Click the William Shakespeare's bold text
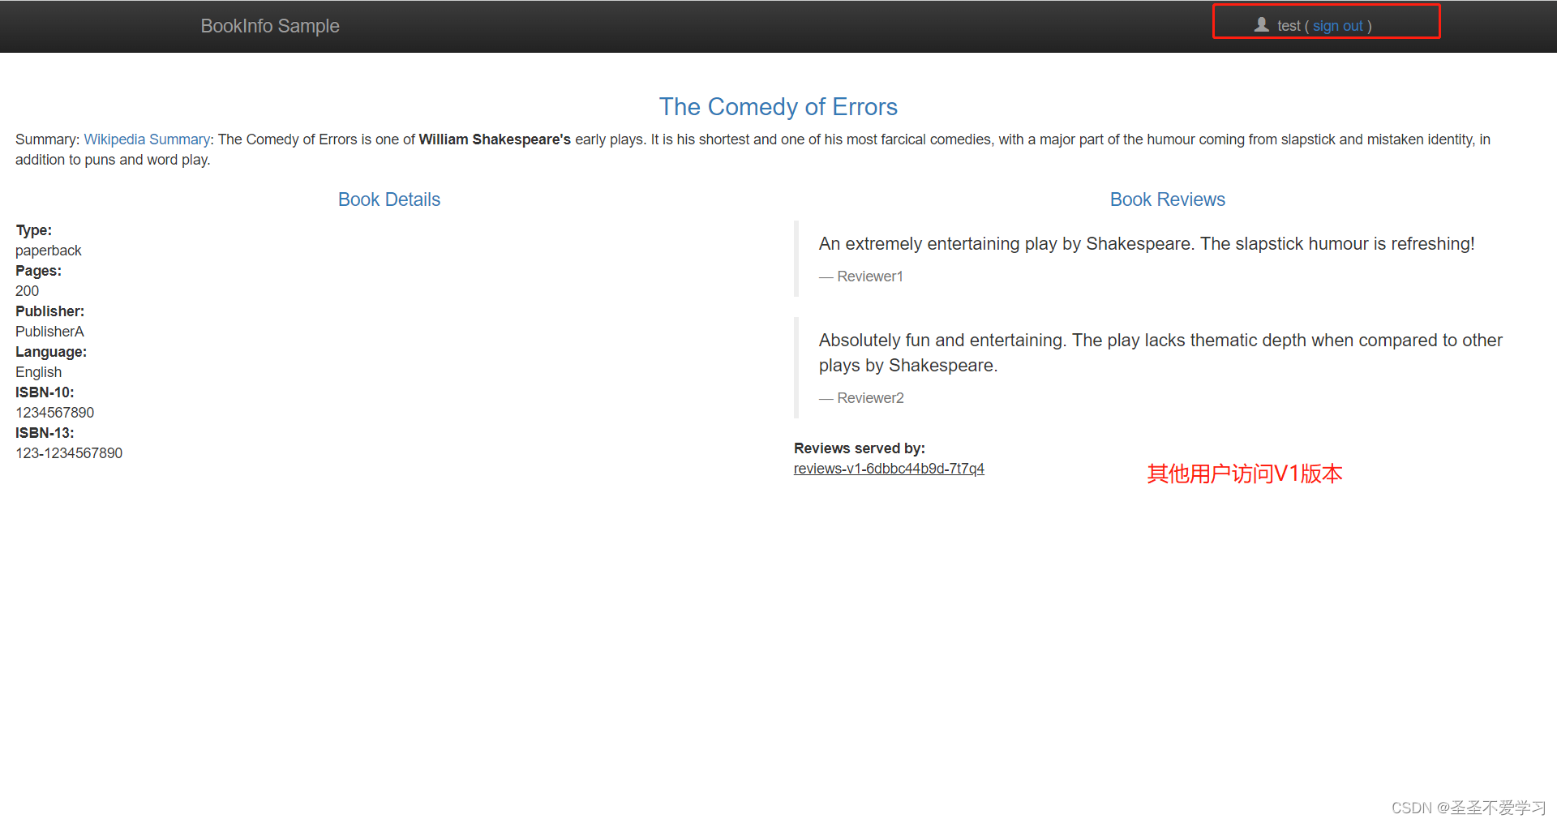Screen dimensions: 1557x823 point(495,139)
